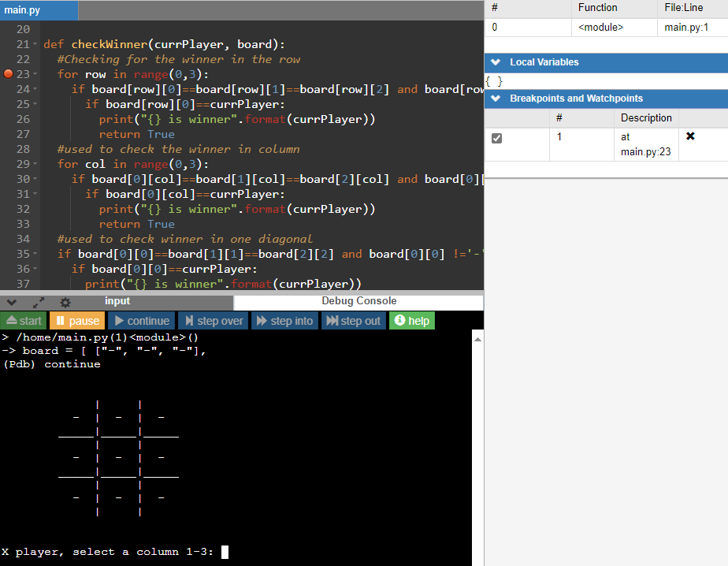Collapse the Local Variables panel
The height and width of the screenshot is (566, 728).
(x=495, y=62)
